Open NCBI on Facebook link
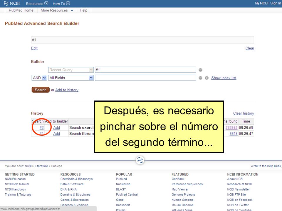Viewport: 282px width, 211px height. (240, 200)
